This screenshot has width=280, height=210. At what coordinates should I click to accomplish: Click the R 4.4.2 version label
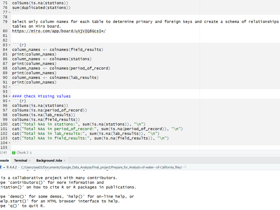[x=11, y=167]
